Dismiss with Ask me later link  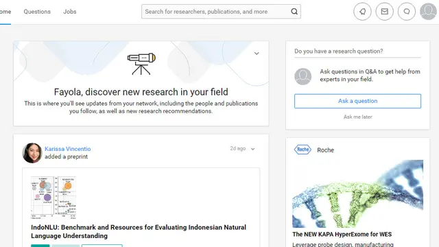click(357, 117)
